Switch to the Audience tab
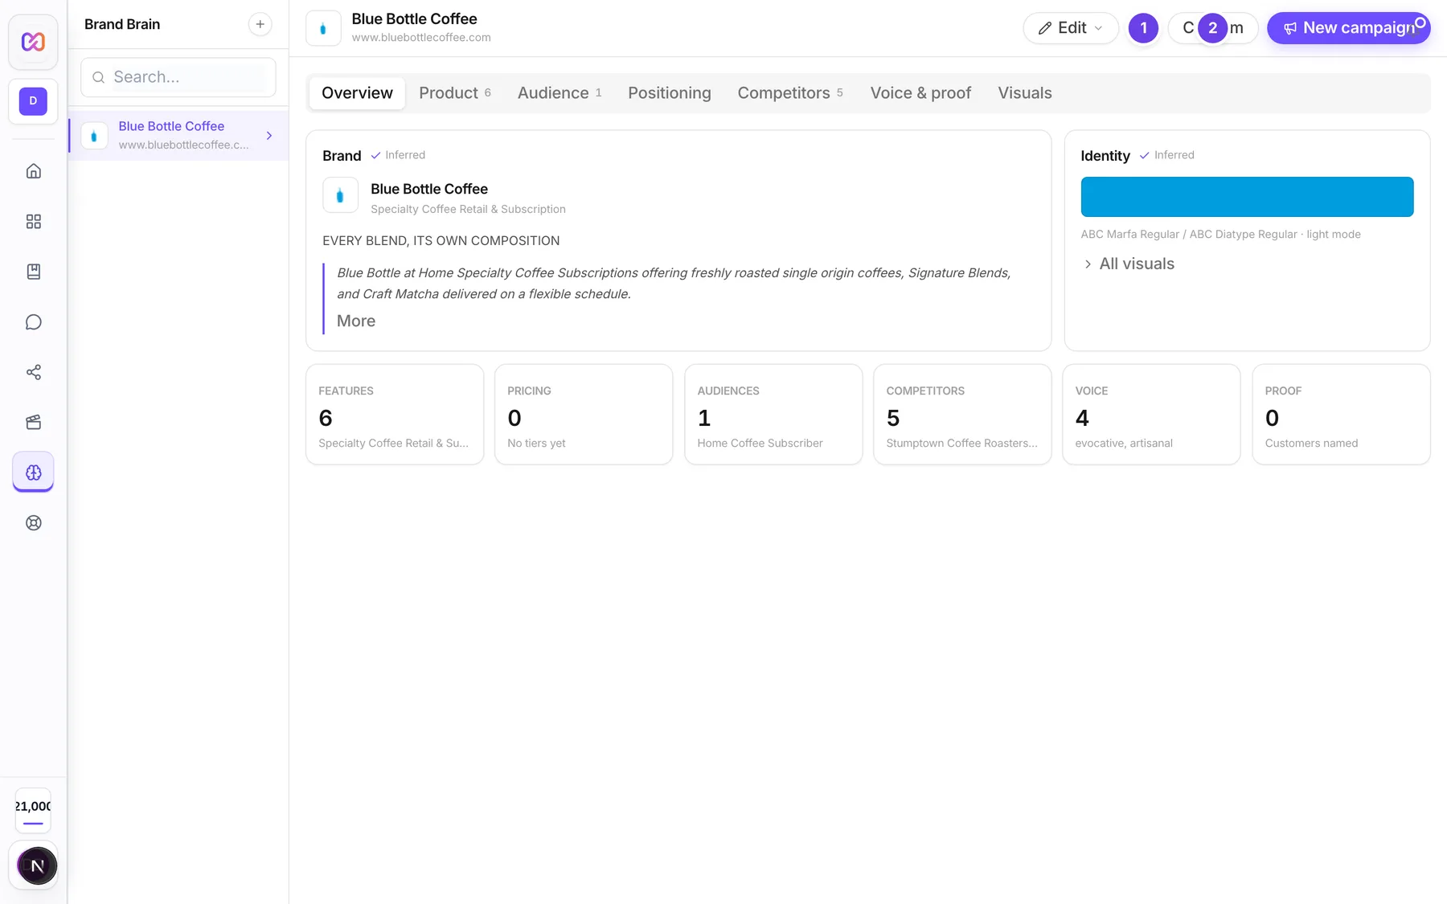The height and width of the screenshot is (904, 1447). click(x=560, y=93)
